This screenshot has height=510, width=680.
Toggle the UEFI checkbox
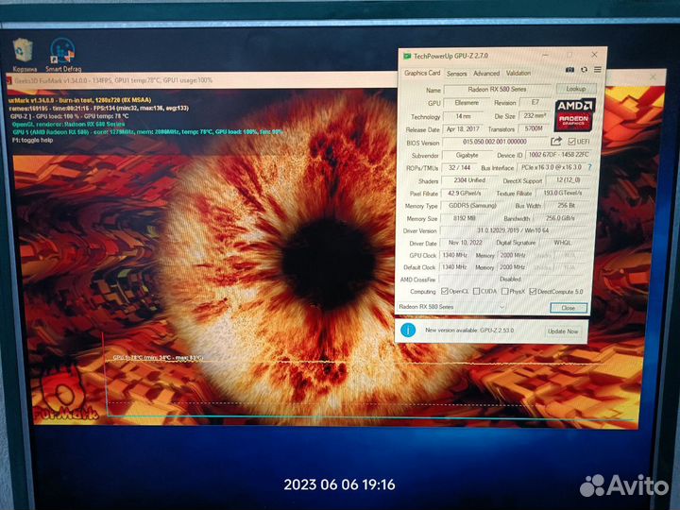[572, 142]
